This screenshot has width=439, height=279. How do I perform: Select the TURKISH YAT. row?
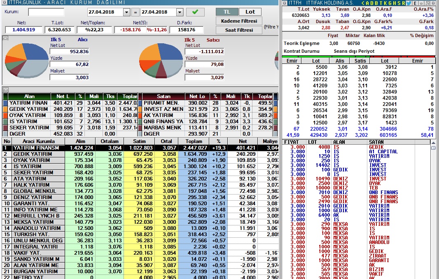coord(140,234)
